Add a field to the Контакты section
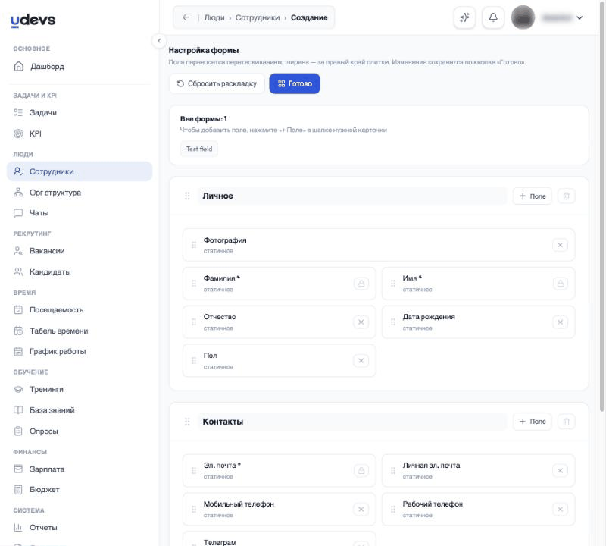Viewport: 606px width, 546px height. pyautogui.click(x=533, y=422)
